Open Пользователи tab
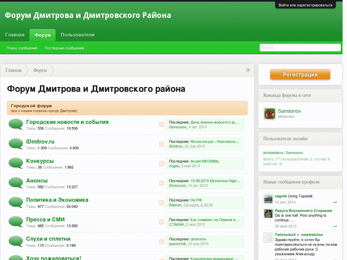Image resolution: width=347 pixels, height=260 pixels. (78, 35)
